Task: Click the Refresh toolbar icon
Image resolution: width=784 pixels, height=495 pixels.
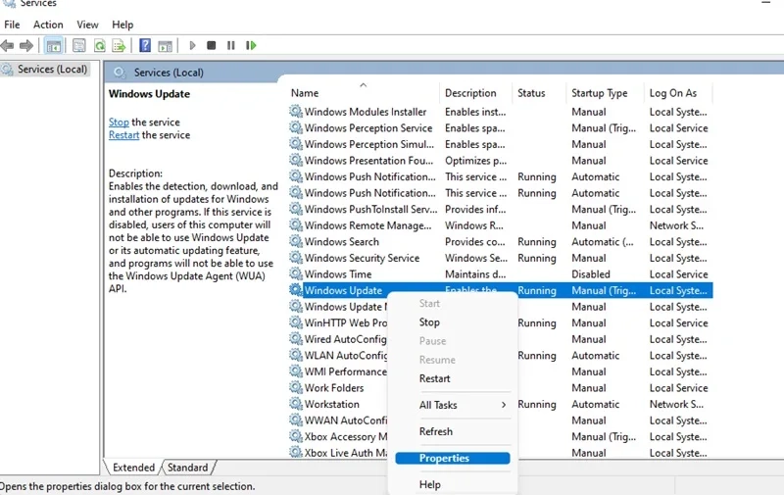Action: 99,45
